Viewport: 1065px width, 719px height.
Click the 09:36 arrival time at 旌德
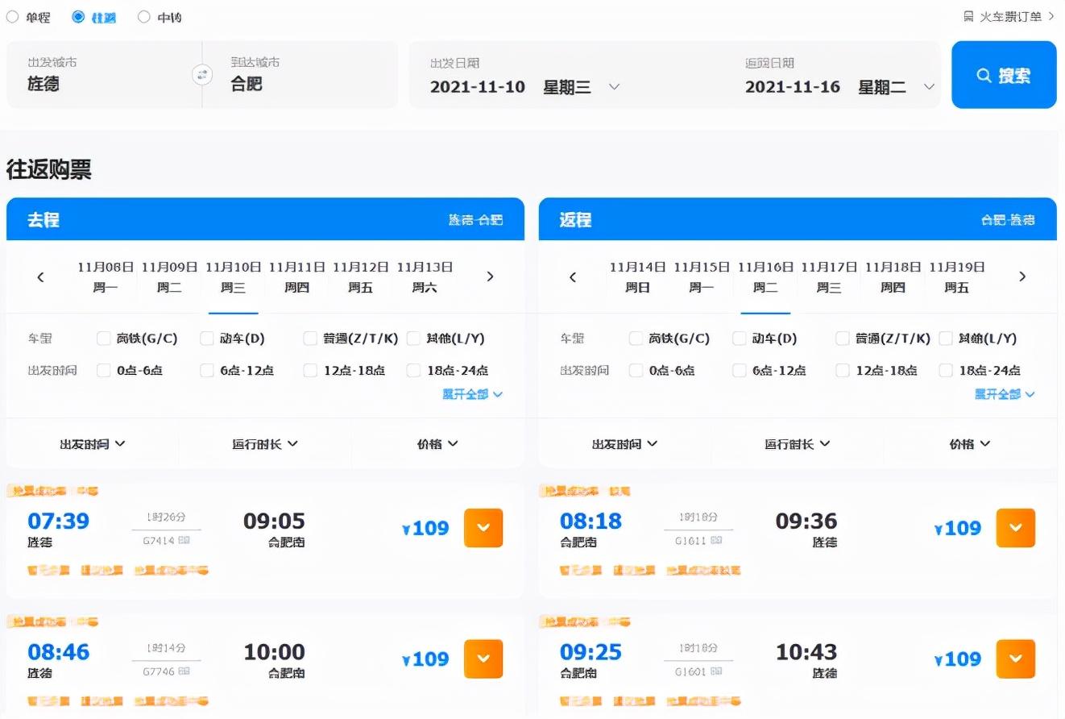pyautogui.click(x=806, y=521)
